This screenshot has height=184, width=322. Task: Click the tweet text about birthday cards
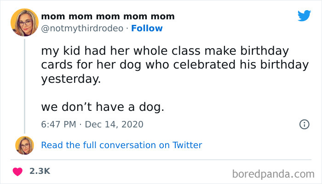point(174,64)
